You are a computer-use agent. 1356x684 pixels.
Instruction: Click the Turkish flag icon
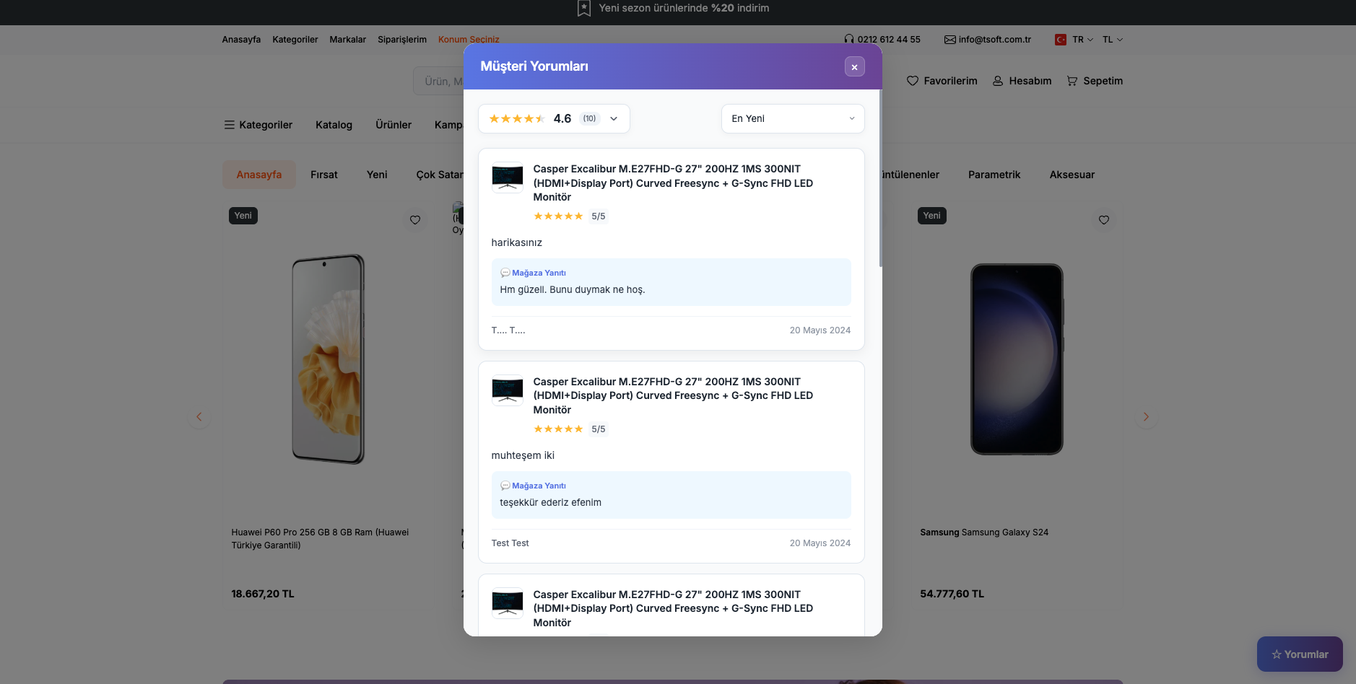tap(1061, 40)
